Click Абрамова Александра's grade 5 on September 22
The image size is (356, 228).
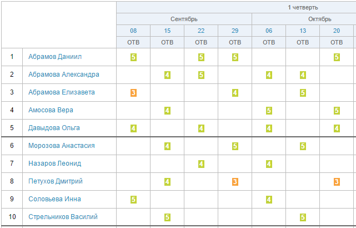[x=201, y=75]
